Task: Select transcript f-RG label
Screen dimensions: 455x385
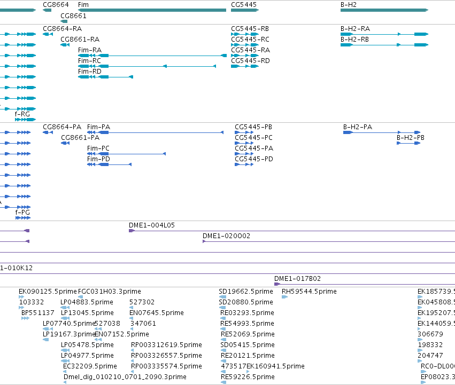Action: 22,114
